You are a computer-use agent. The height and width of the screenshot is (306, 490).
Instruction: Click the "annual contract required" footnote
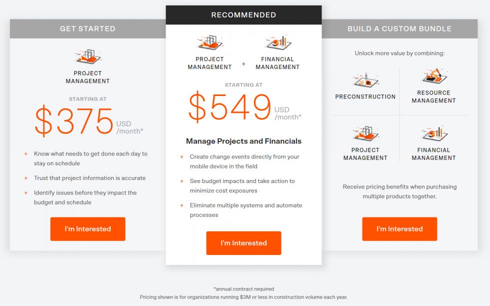pos(243,288)
